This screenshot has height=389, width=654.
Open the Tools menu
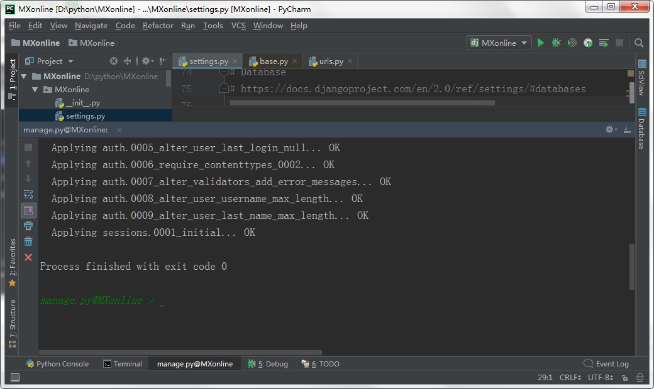(213, 25)
